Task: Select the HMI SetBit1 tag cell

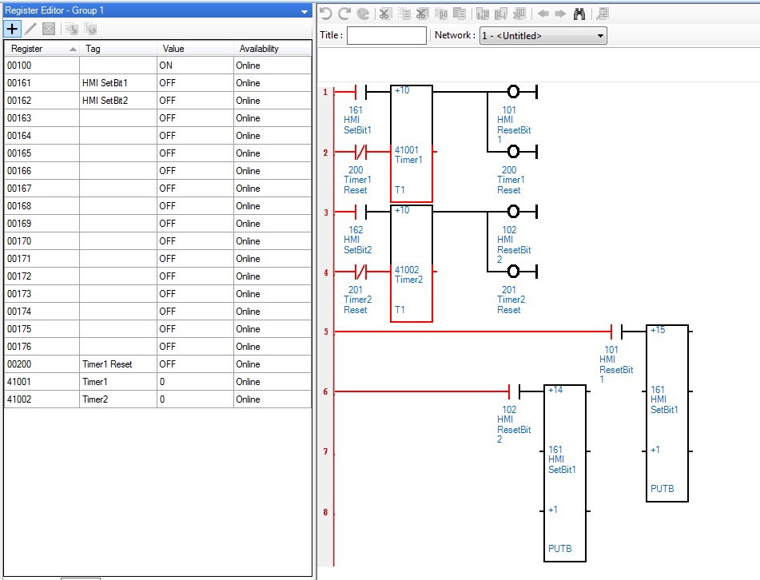Action: [x=118, y=83]
